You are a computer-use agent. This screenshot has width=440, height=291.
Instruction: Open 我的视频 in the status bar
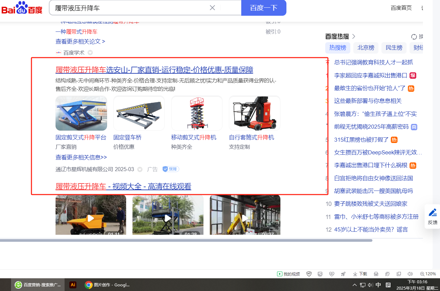pos(288,274)
